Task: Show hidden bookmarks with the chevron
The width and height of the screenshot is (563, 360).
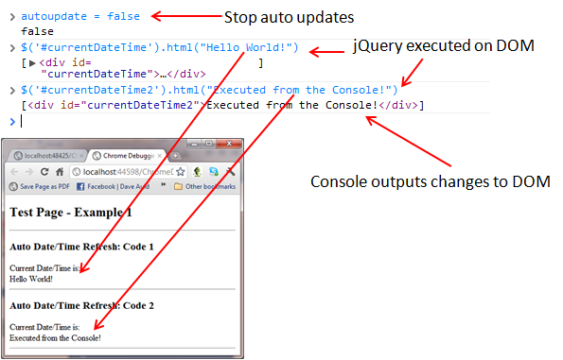Action: point(164,184)
